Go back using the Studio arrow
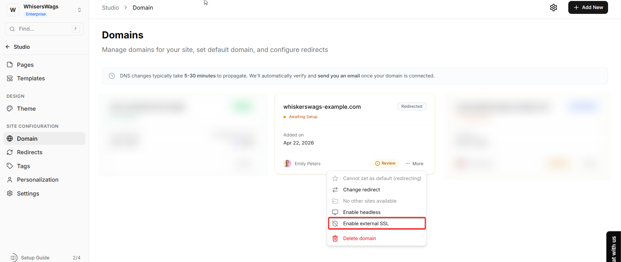The height and width of the screenshot is (262, 621). [x=8, y=47]
